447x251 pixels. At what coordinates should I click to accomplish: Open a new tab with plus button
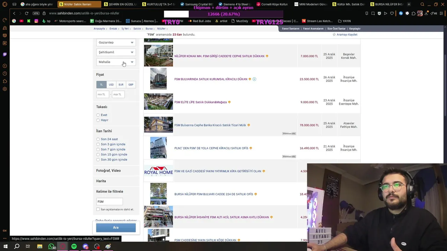(x=409, y=4)
